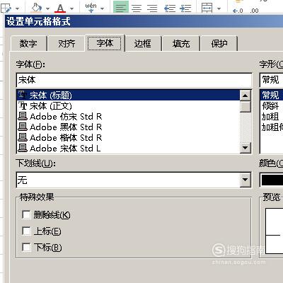Click the wén phonetic guide icon

(91, 8)
